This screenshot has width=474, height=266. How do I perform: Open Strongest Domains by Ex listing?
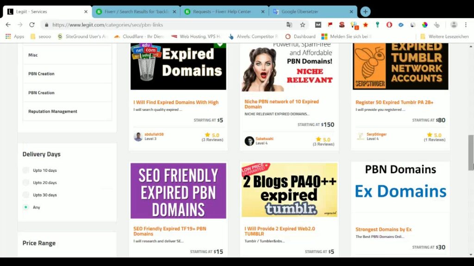click(383, 229)
